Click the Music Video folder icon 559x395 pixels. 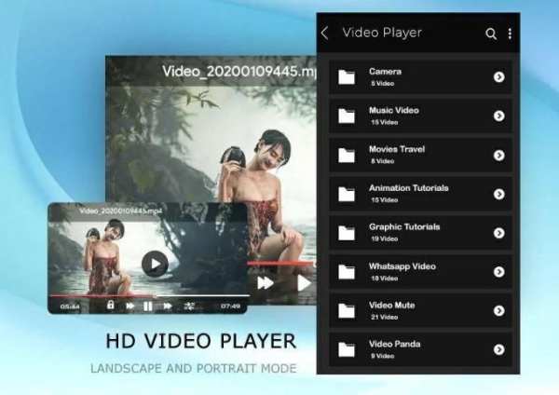pos(347,116)
